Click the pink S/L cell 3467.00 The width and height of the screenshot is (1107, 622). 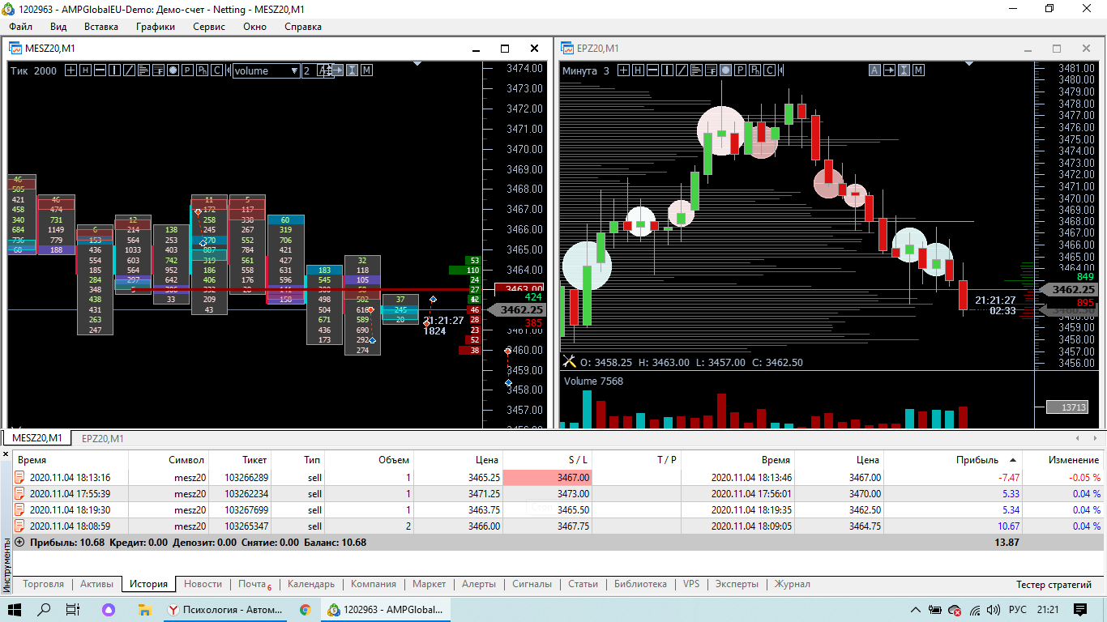547,478
